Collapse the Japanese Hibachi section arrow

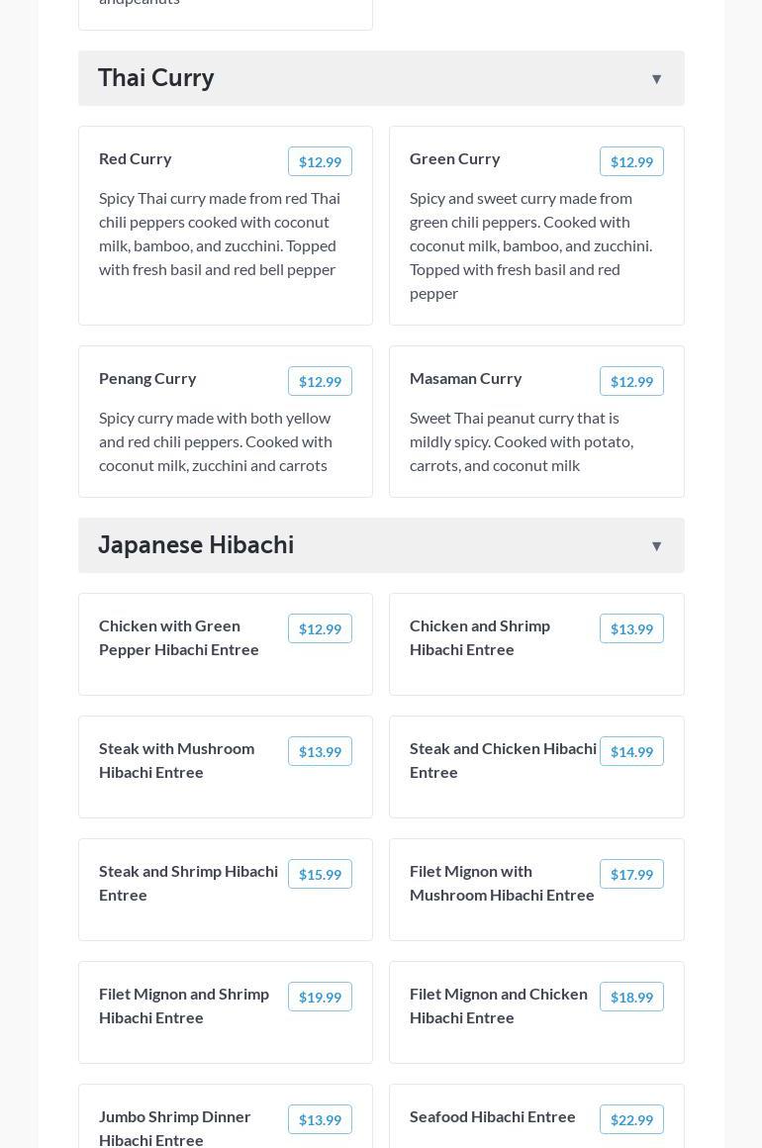pos(656,546)
